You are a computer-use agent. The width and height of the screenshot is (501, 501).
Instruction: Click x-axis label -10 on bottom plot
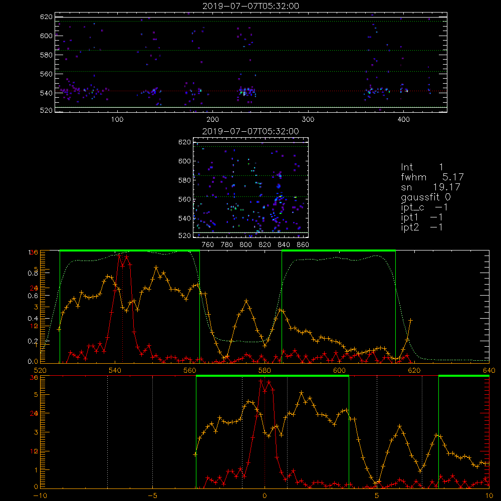coord(40,496)
